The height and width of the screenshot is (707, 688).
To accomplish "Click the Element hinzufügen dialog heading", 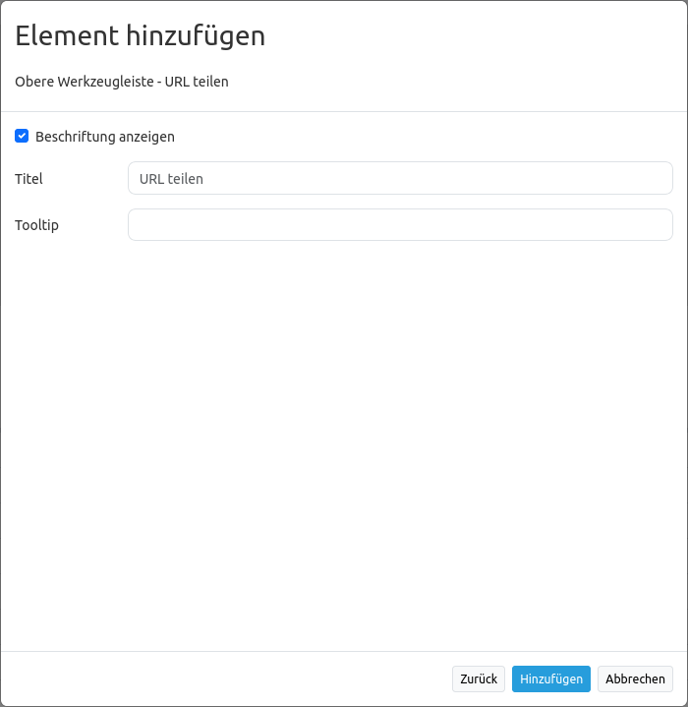I will 141,36.
